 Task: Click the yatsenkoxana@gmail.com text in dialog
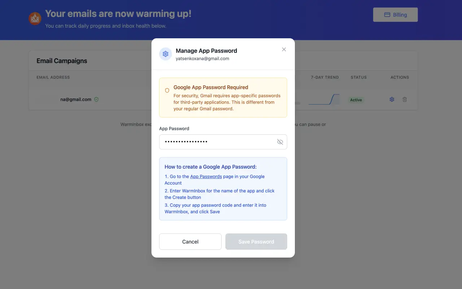(202, 59)
